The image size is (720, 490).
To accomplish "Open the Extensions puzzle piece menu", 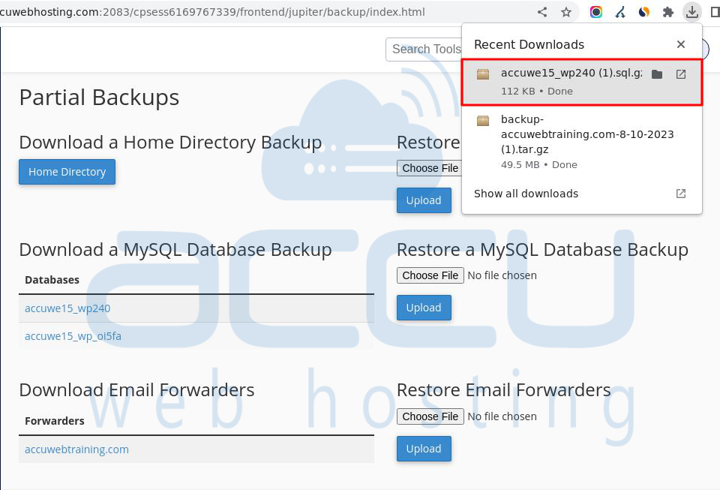I will click(668, 12).
